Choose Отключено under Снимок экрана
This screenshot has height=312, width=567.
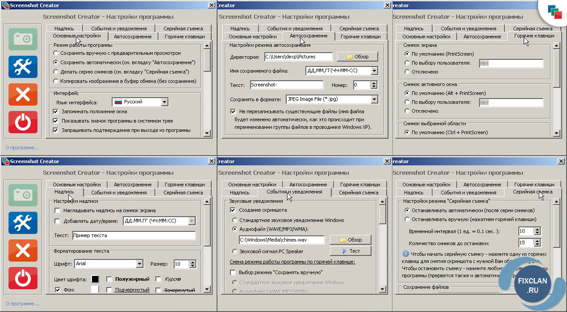click(407, 72)
